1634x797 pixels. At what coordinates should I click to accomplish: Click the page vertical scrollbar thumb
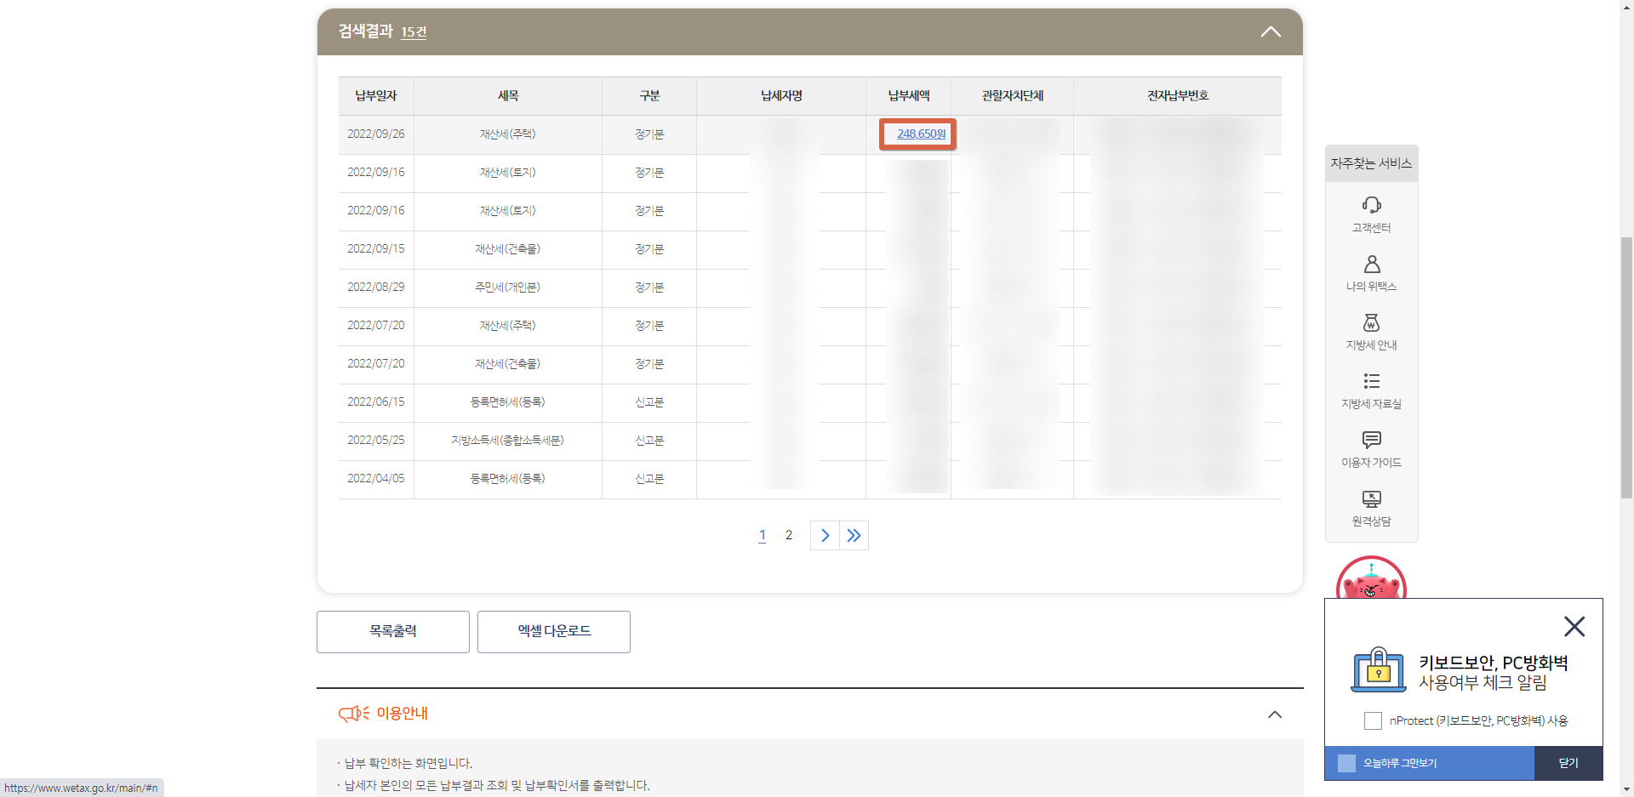coord(1626,367)
